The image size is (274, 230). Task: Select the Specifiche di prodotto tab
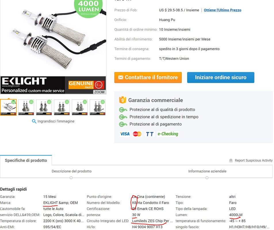[x=26, y=160]
